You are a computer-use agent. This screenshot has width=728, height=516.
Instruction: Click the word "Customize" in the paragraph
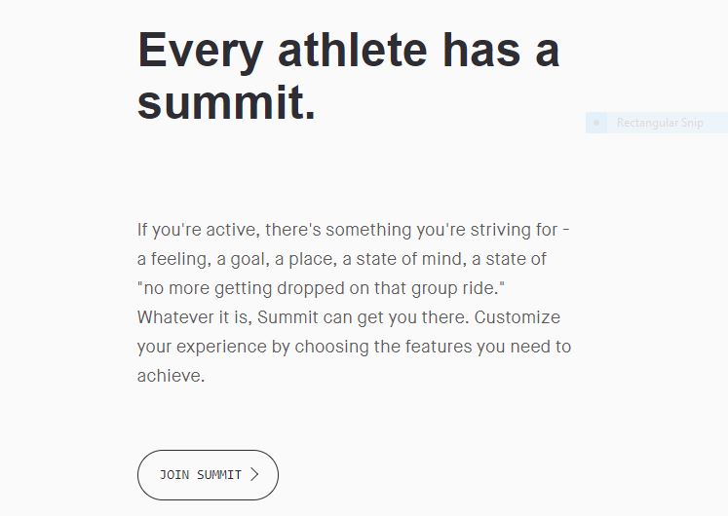point(517,317)
